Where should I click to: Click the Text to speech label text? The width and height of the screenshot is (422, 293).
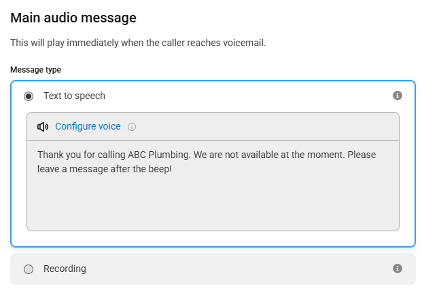[74, 96]
